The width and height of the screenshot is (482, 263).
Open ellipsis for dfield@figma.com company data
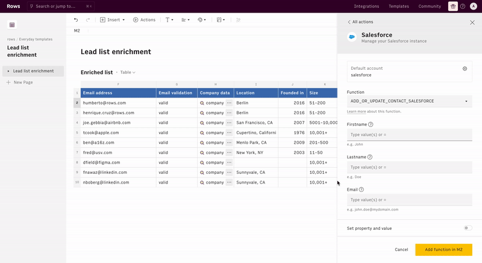point(229,162)
